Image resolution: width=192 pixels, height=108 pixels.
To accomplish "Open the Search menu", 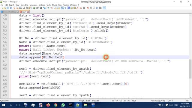I will pos(12,5).
